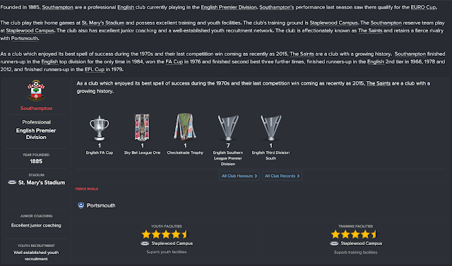Expand the All Club Honours chevron arrow
Viewport: 452px width, 266px height.
256,176
